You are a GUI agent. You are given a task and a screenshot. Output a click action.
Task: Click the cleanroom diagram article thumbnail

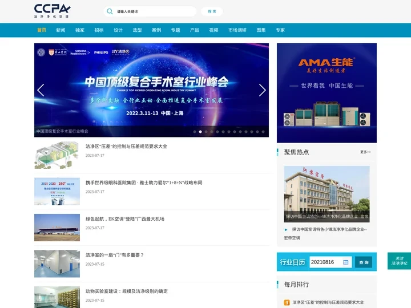point(57,155)
